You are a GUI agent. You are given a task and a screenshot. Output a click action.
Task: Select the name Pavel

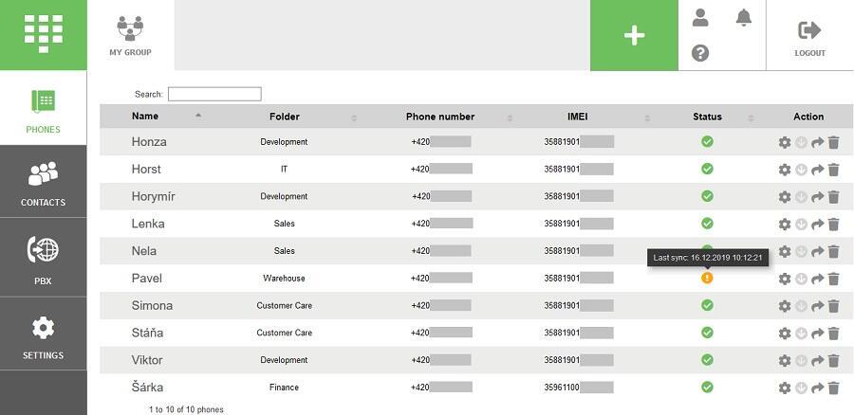coord(146,278)
